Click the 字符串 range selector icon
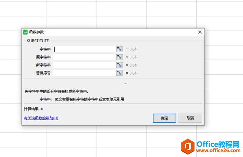243x157 pixels. click(x=120, y=49)
